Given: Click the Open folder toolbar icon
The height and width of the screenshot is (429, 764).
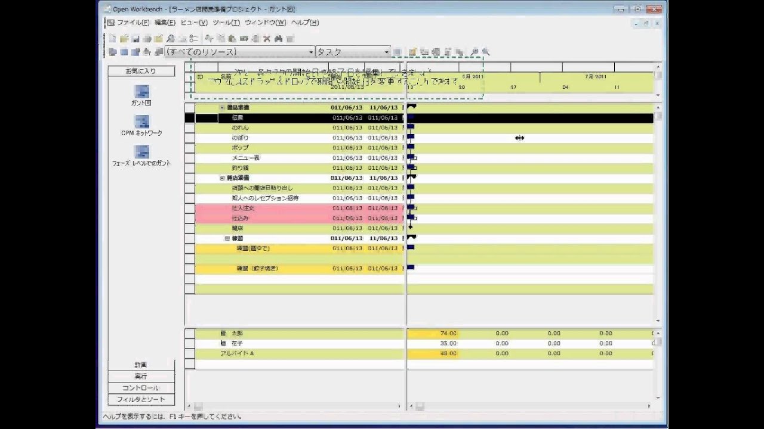Looking at the screenshot, I should coord(124,39).
